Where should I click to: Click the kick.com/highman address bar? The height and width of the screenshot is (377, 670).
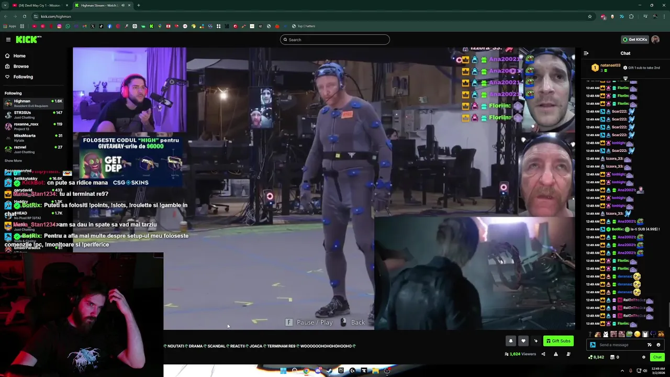pos(314,16)
